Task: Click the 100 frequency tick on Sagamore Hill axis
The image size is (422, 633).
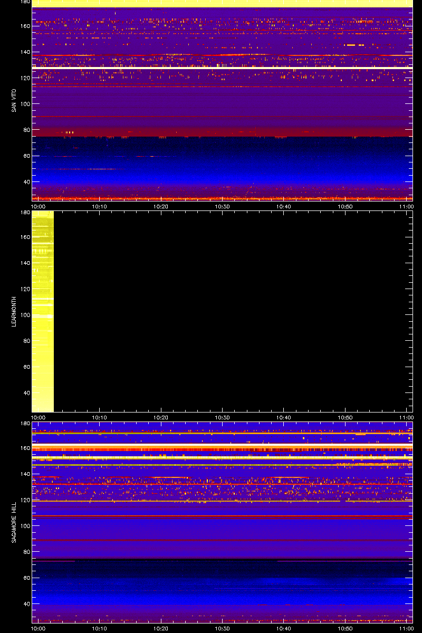Action: (25, 526)
